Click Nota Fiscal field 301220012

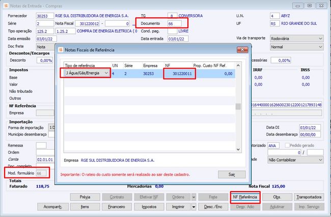pyautogui.click(x=88, y=23)
